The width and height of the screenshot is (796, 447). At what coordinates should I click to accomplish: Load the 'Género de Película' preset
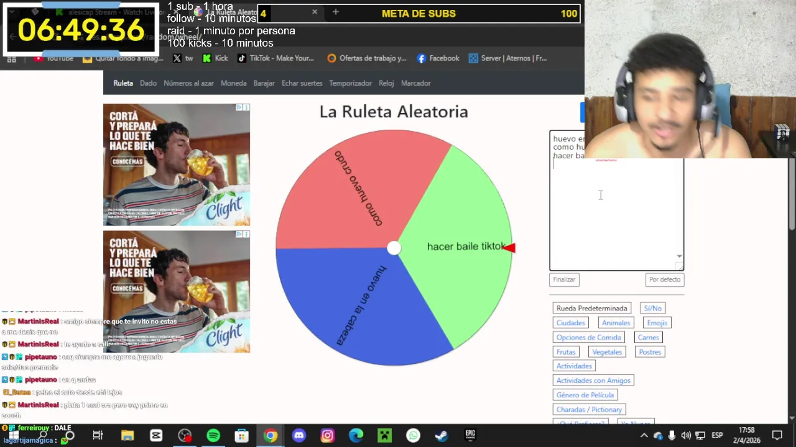click(x=585, y=395)
